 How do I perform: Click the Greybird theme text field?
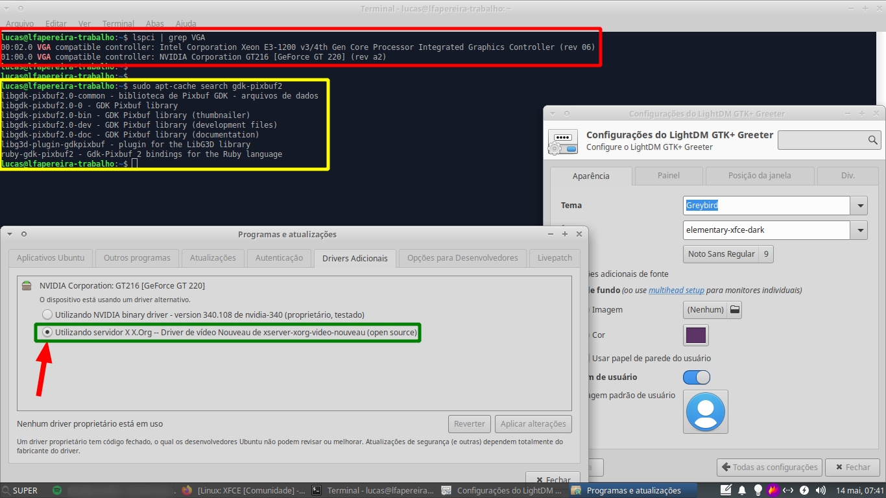point(767,206)
